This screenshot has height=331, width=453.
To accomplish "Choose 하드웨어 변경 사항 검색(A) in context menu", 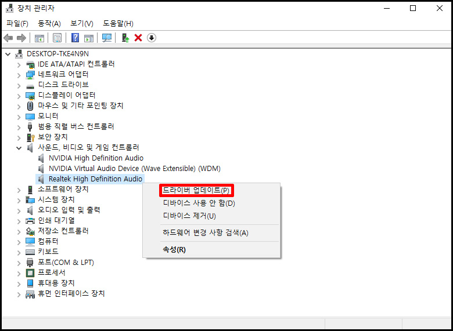I will pos(212,232).
